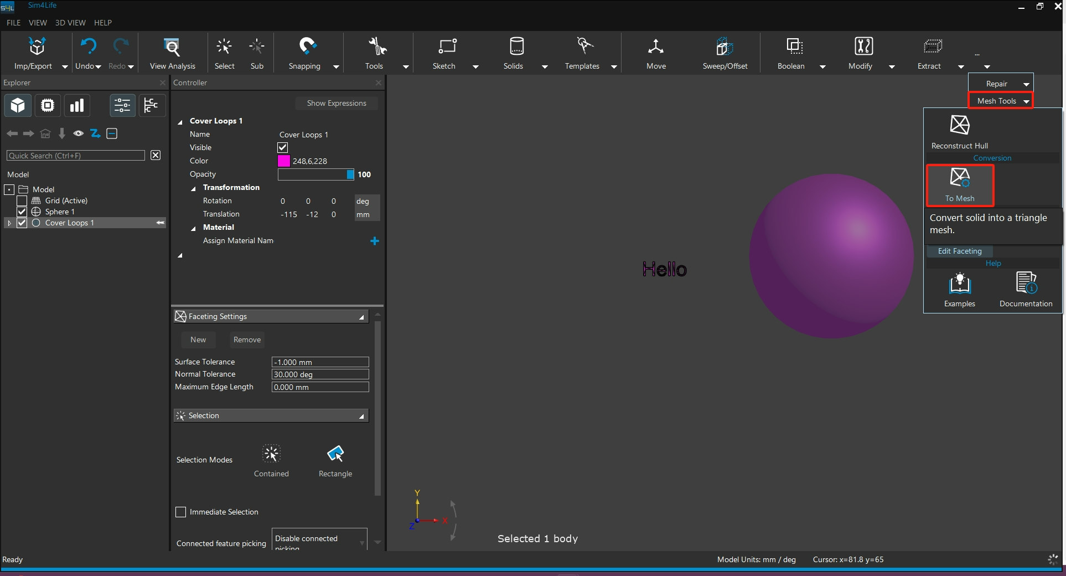Open the FILE menu

(x=13, y=23)
